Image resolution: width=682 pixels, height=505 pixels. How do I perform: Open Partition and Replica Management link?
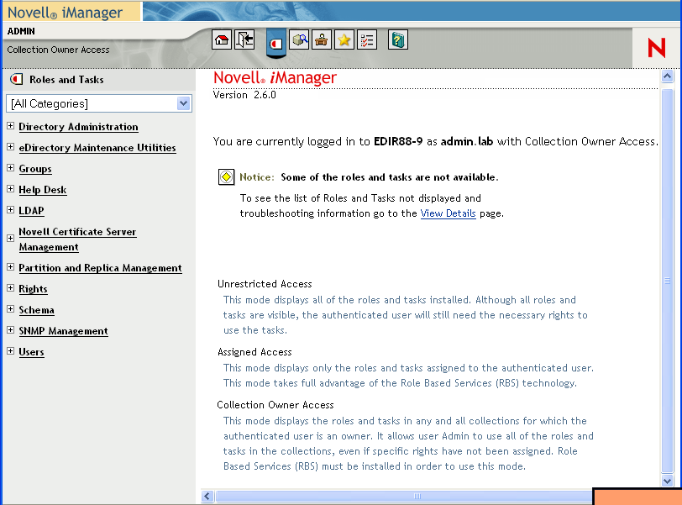[100, 268]
